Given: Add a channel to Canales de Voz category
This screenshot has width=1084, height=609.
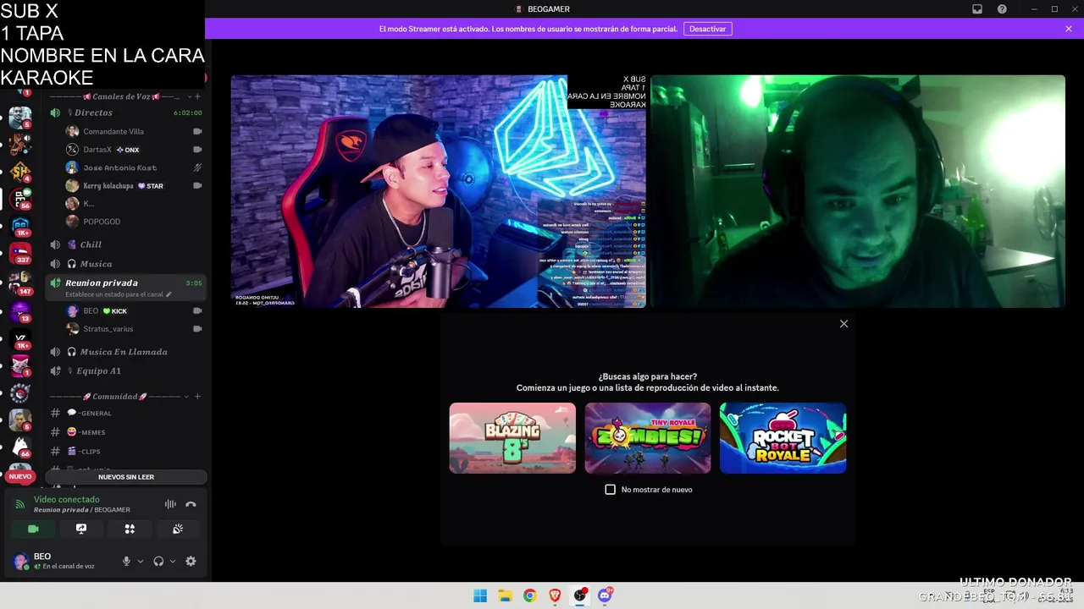Looking at the screenshot, I should pyautogui.click(x=197, y=96).
